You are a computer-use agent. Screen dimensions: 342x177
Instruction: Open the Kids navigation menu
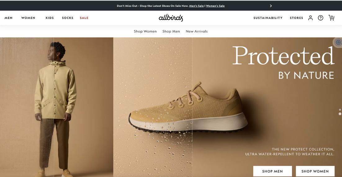(x=50, y=18)
